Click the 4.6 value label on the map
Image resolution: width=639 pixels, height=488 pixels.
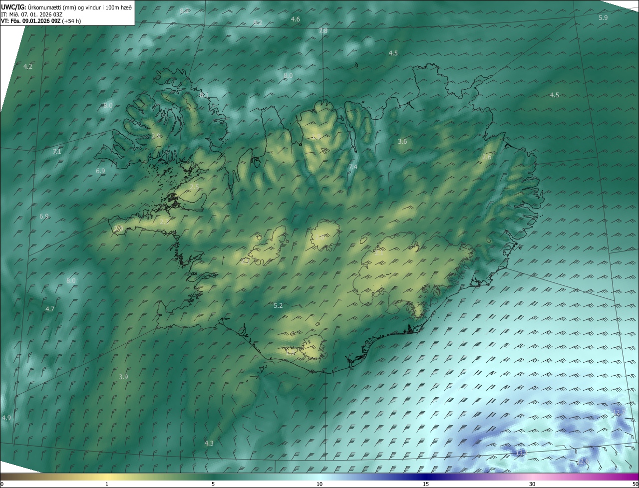296,19
